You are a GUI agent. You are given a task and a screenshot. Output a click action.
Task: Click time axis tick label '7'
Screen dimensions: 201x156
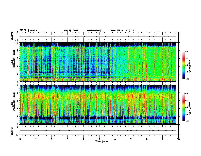[x=131, y=139]
